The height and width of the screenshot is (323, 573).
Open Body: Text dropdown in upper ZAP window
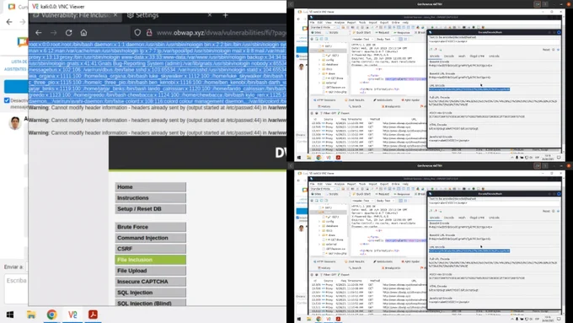(x=386, y=39)
